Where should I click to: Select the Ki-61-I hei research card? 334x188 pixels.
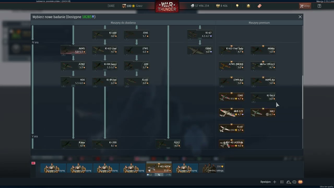[105, 50]
